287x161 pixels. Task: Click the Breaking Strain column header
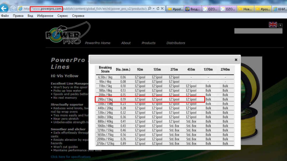[x=105, y=69]
